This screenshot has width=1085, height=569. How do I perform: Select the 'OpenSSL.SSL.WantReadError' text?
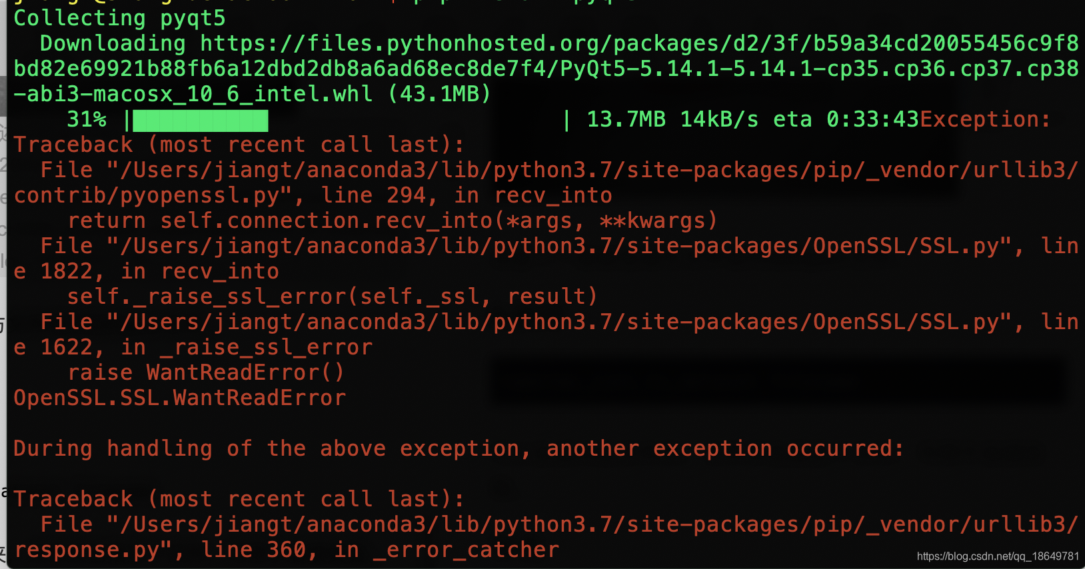click(x=180, y=398)
